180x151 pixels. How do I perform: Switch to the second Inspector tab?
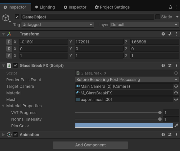point(75,7)
